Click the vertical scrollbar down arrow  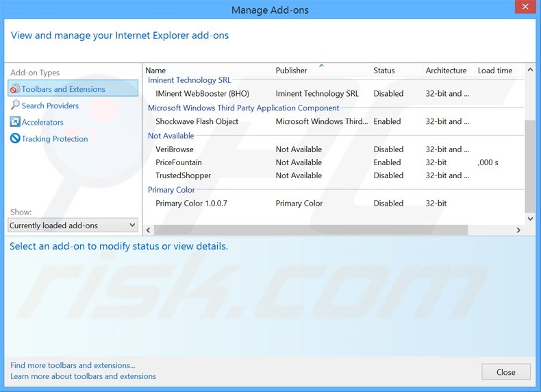tap(530, 219)
